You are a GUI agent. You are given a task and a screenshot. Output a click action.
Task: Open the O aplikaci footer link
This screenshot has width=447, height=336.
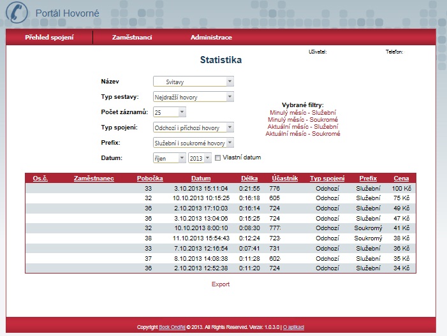click(x=293, y=327)
